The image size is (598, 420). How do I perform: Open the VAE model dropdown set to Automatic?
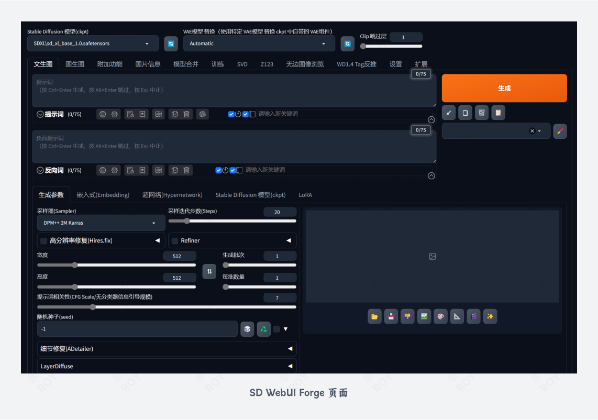(x=259, y=43)
